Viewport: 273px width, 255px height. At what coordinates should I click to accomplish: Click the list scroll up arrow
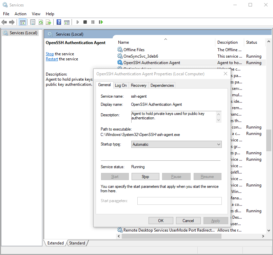pos(269,41)
